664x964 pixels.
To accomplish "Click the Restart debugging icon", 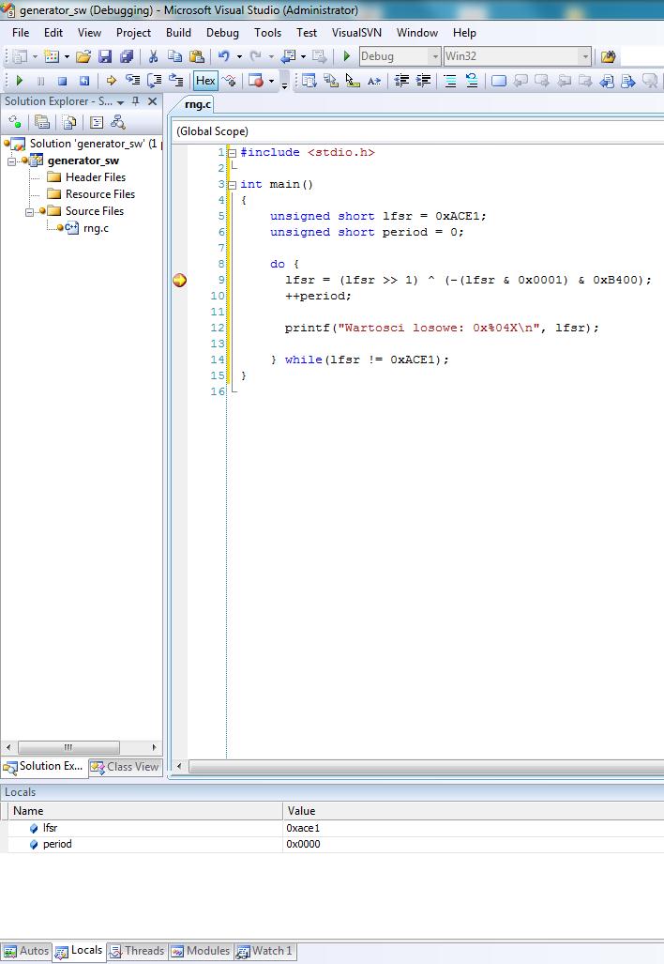I will (x=84, y=81).
